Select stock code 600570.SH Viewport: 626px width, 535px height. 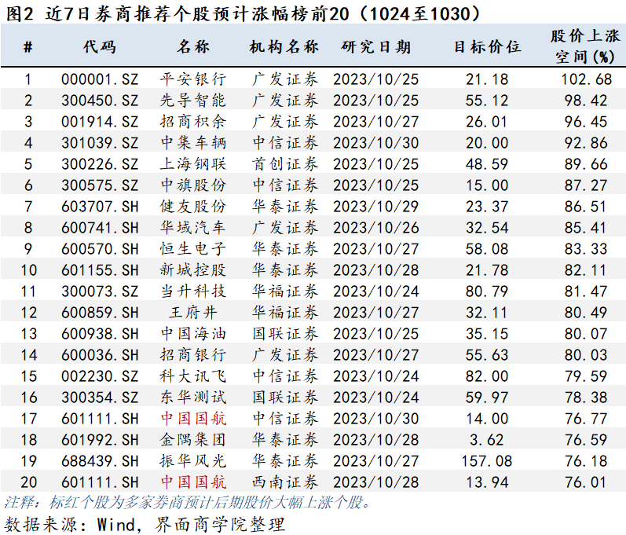click(100, 249)
